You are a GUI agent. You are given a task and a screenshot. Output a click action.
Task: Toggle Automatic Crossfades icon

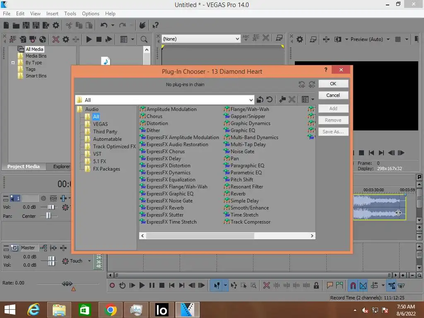click(363, 285)
